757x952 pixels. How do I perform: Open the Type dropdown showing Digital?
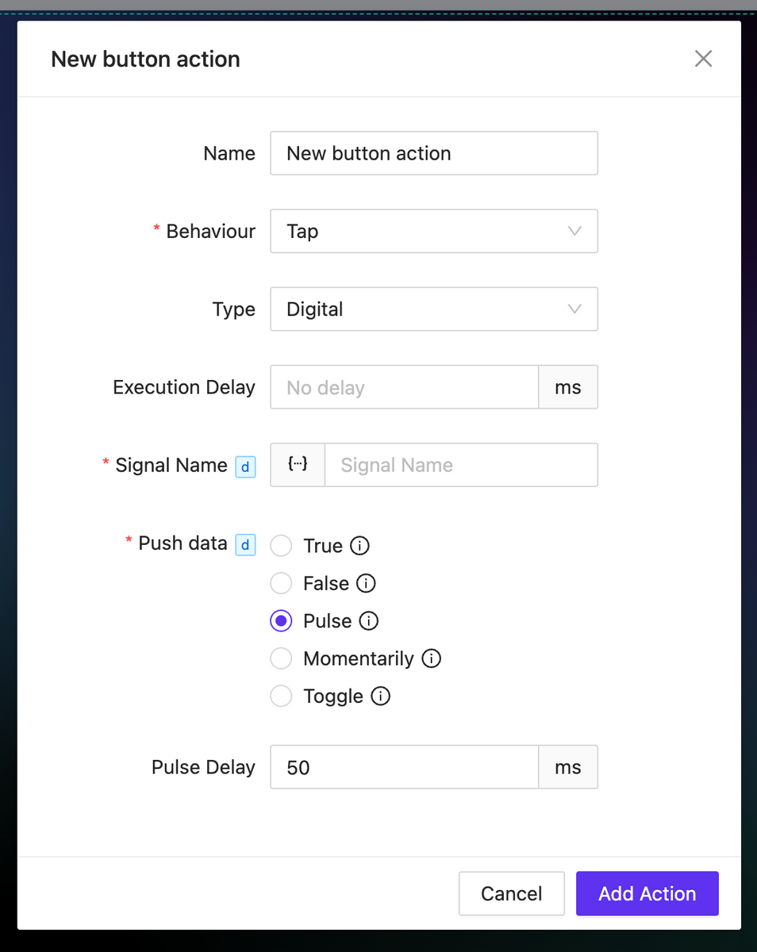(x=434, y=309)
